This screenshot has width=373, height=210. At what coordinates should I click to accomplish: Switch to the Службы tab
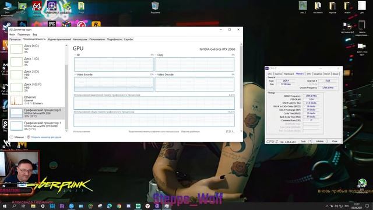pos(128,40)
